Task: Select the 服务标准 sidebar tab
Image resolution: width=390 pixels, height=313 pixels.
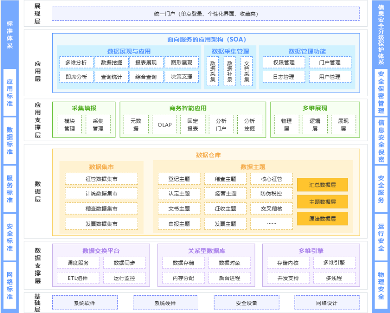Action: point(10,189)
